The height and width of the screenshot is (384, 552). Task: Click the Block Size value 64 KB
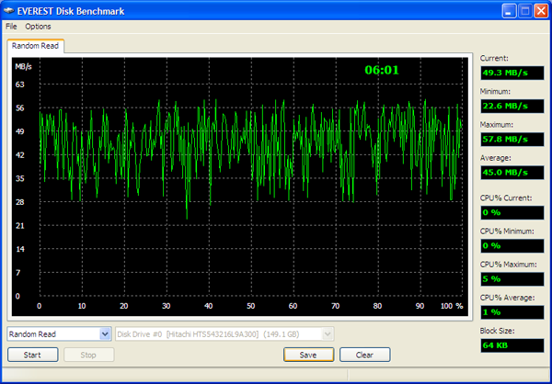tap(512, 345)
